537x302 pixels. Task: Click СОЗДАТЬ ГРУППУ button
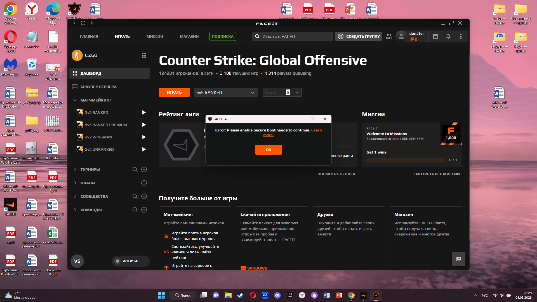[x=359, y=36]
